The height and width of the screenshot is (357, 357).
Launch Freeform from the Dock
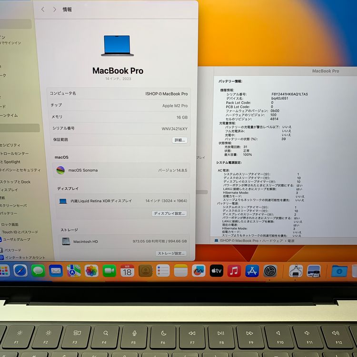198,271
